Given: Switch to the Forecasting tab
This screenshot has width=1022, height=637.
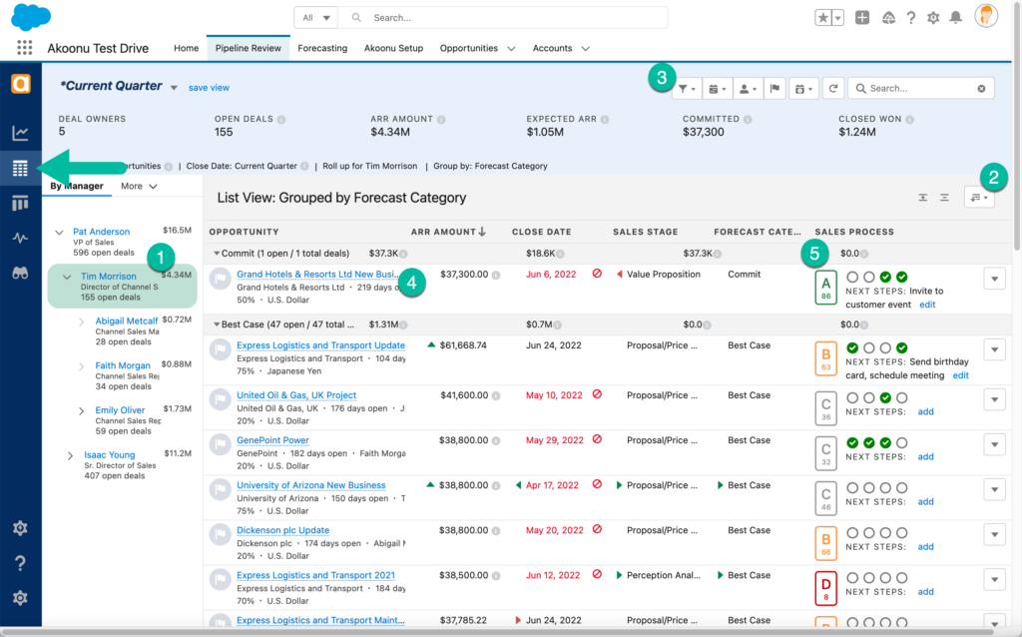Looking at the screenshot, I should (322, 48).
